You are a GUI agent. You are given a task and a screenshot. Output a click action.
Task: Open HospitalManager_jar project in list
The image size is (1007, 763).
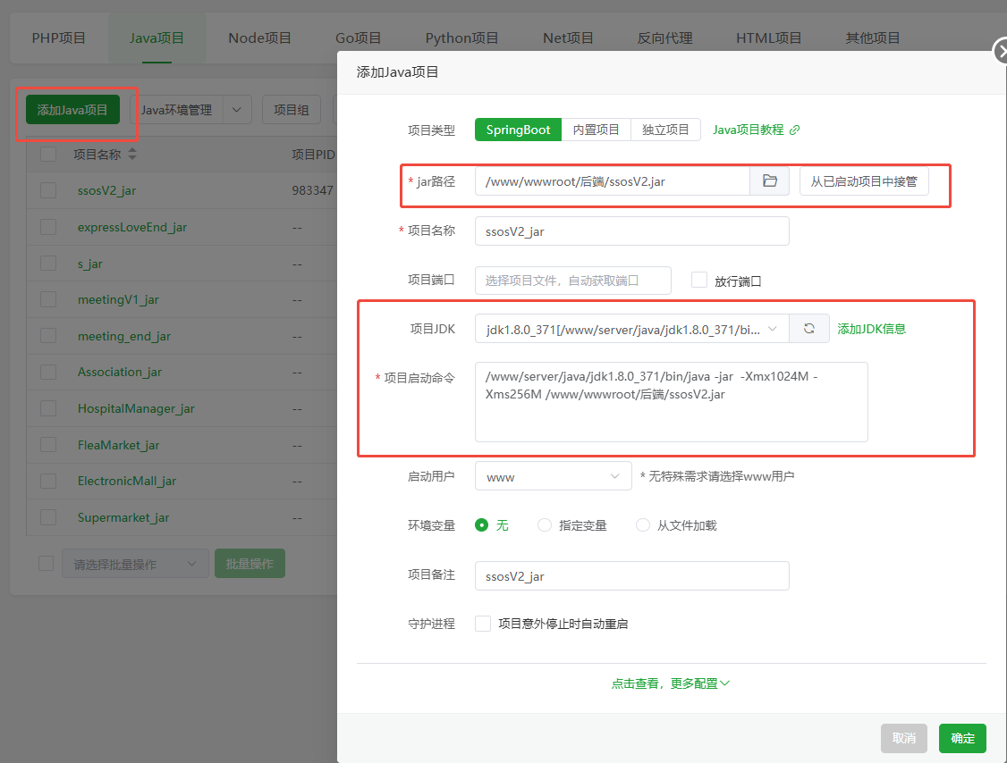136,409
